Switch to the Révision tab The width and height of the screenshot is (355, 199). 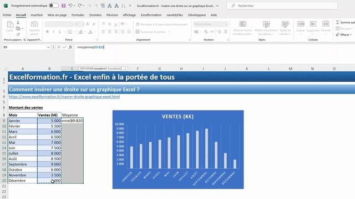[112, 15]
